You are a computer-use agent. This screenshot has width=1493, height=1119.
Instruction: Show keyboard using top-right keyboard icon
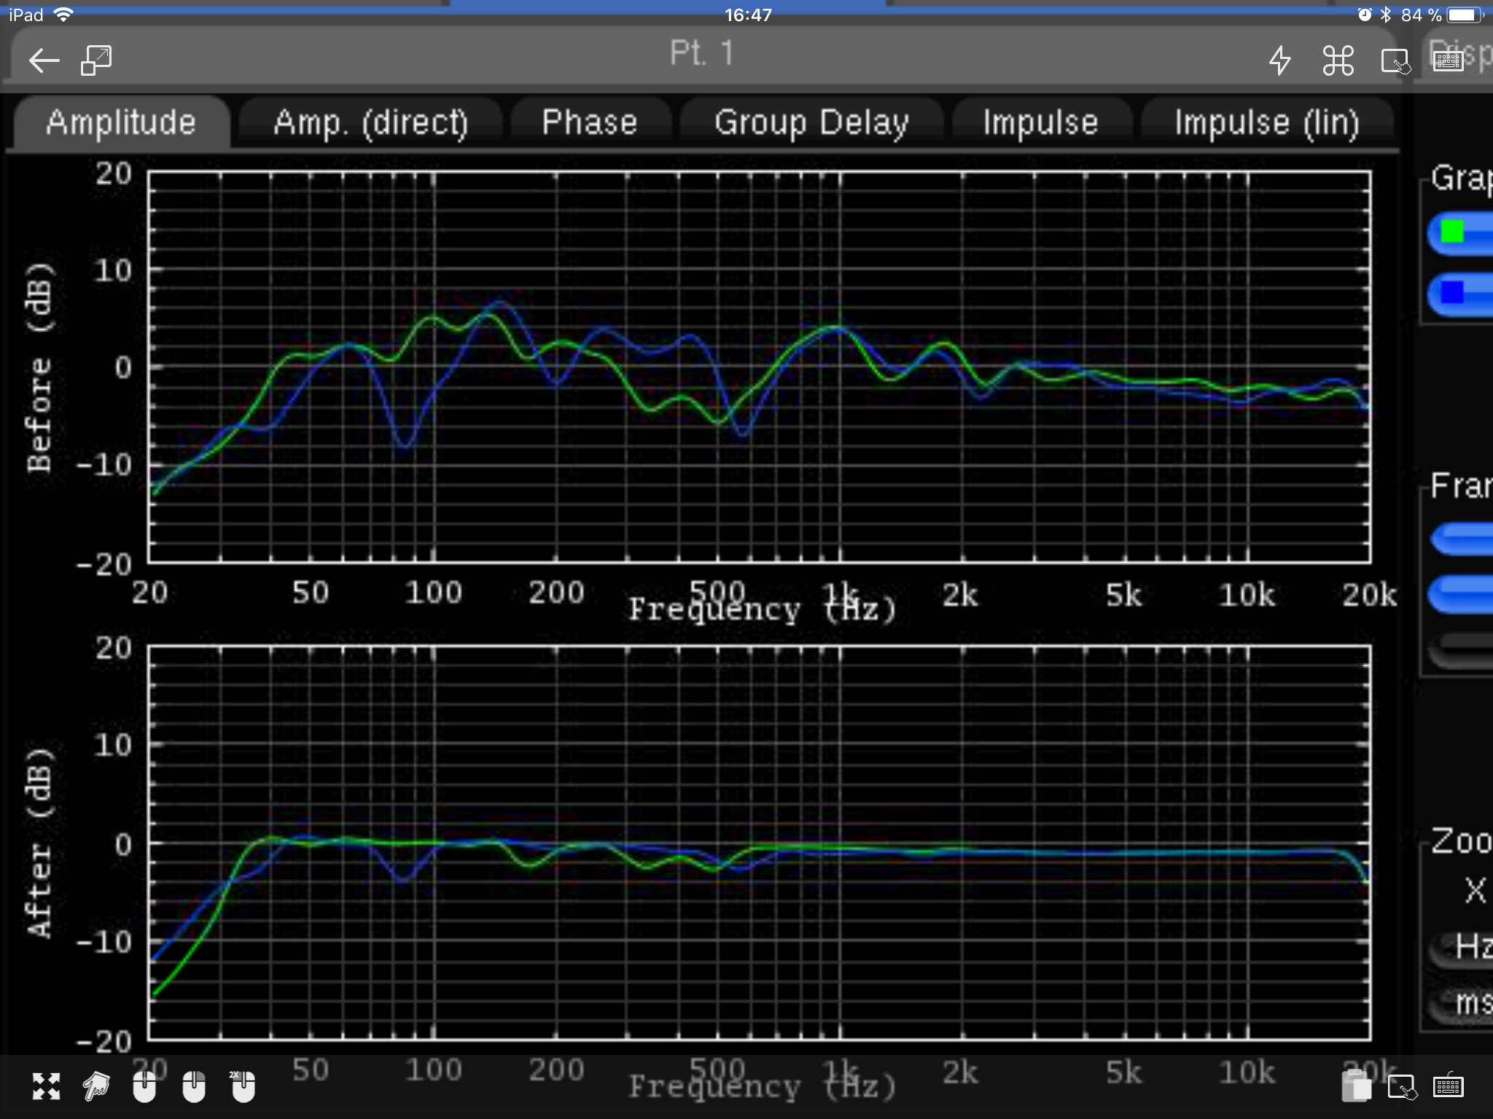pyautogui.click(x=1448, y=60)
